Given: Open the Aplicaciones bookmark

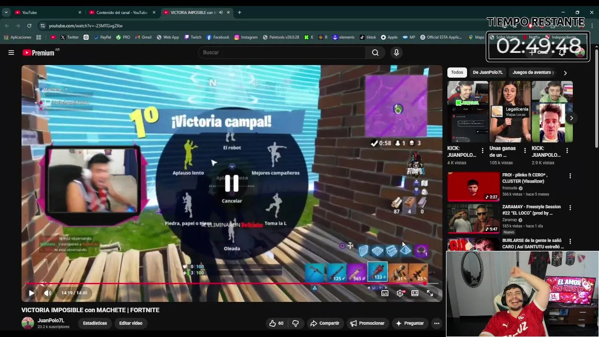Looking at the screenshot, I should (17, 37).
